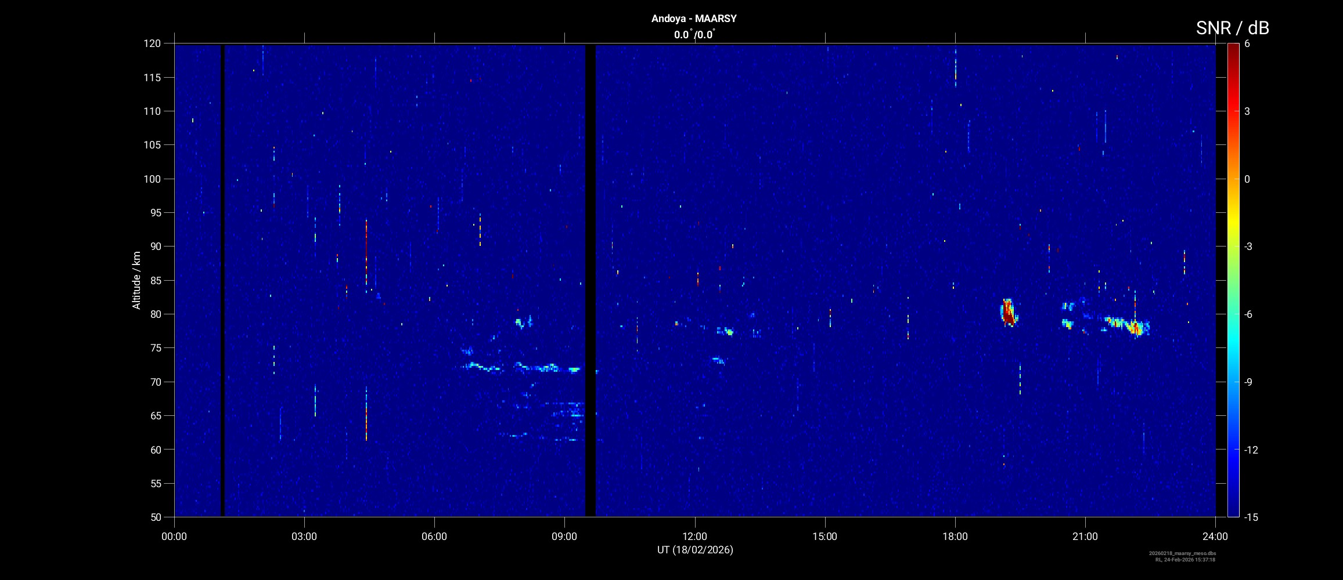The image size is (1343, 580).
Task: Click the Andoya - MAARSY plot title
Action: 694,19
